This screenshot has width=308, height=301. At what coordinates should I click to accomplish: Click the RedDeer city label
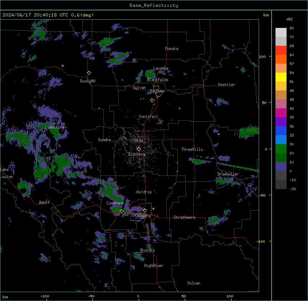(157, 91)
